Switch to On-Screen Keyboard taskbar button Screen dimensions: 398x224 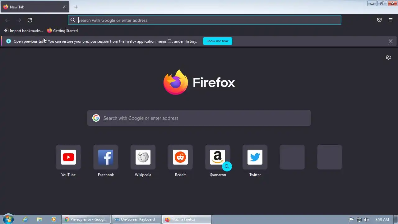[137, 219]
